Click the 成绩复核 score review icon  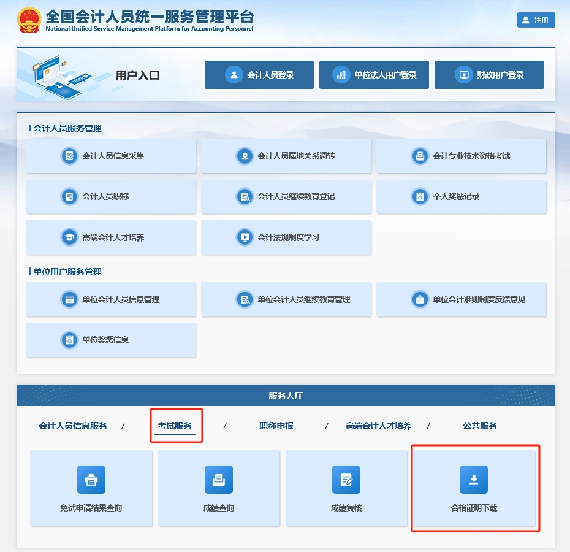346,480
